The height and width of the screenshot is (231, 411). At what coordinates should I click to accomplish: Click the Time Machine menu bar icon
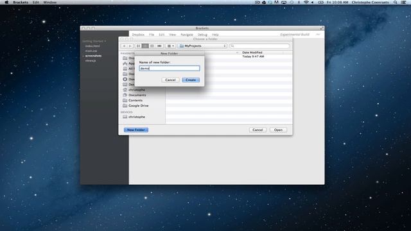click(292, 3)
